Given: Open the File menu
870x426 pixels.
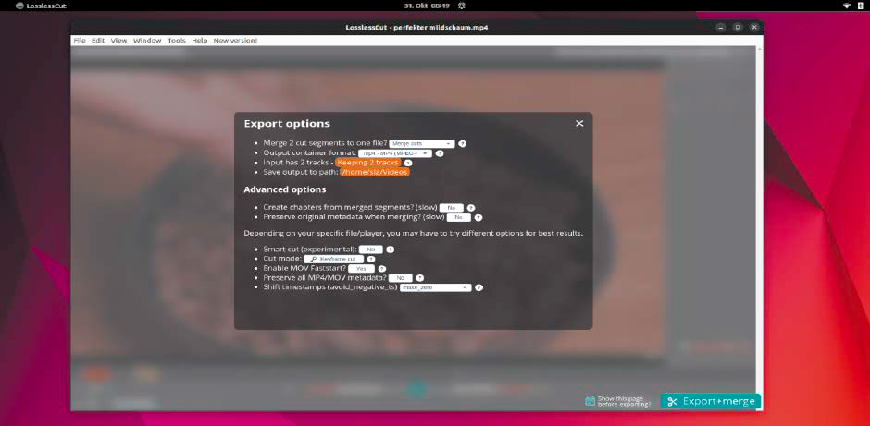Looking at the screenshot, I should click(x=80, y=41).
